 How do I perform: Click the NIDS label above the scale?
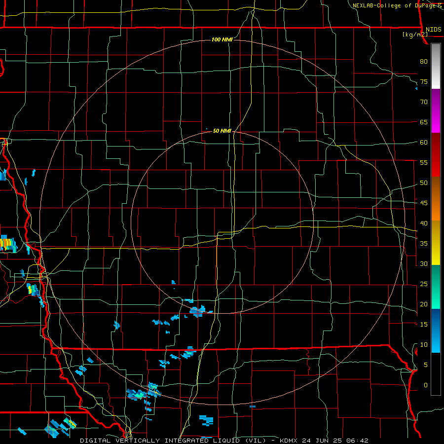pos(433,30)
